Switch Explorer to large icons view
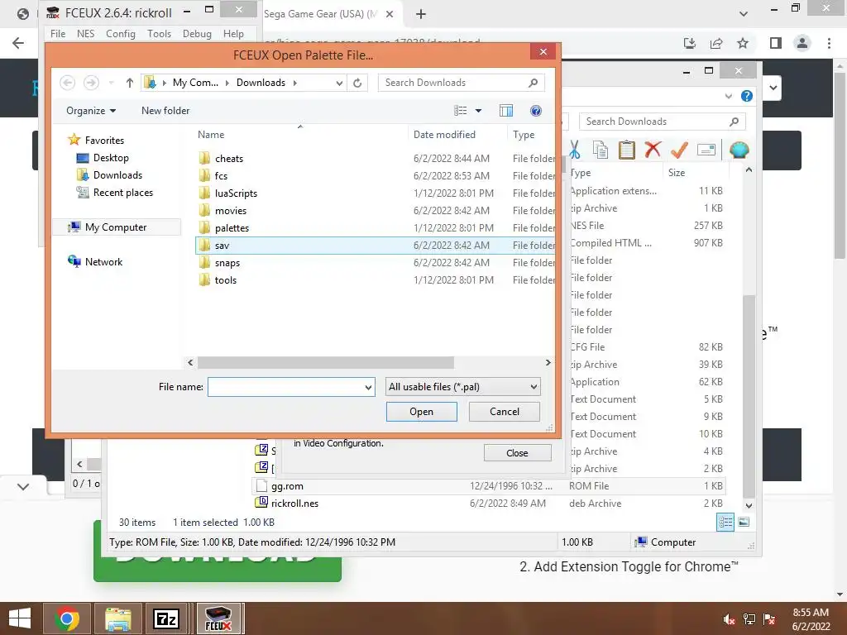 (744, 523)
